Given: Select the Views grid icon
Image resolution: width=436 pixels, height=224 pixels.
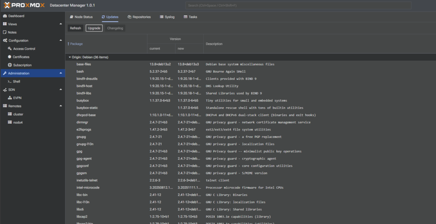Looking at the screenshot, I should tap(5, 24).
